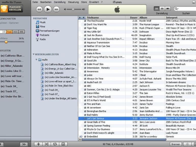The image size is (196, 147).
Task: Skip to the next track
Action: point(56,9)
